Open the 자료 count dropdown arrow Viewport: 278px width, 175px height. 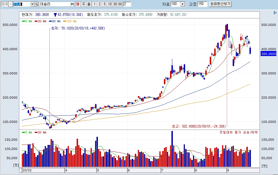coord(183,4)
